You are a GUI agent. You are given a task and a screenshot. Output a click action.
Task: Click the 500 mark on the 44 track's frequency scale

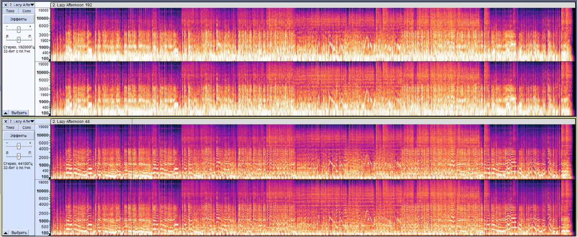coord(45,226)
